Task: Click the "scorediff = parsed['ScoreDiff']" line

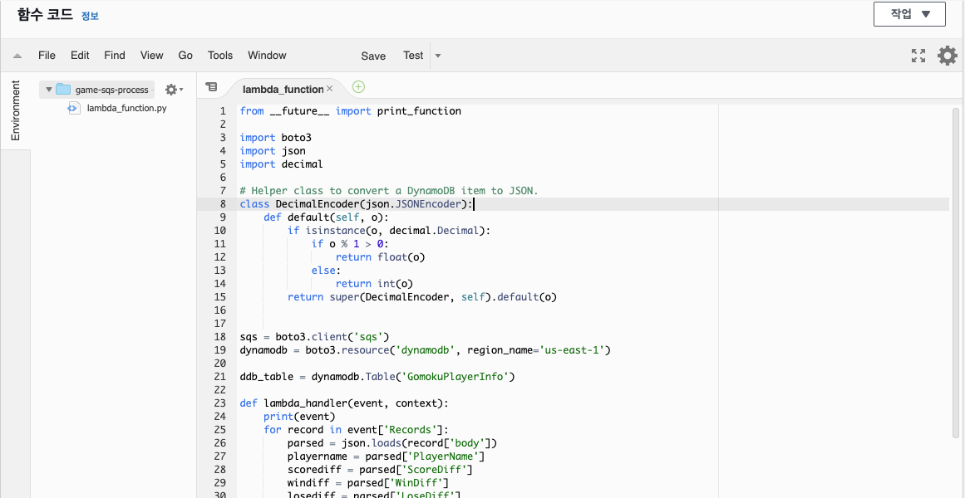Action: click(379, 470)
